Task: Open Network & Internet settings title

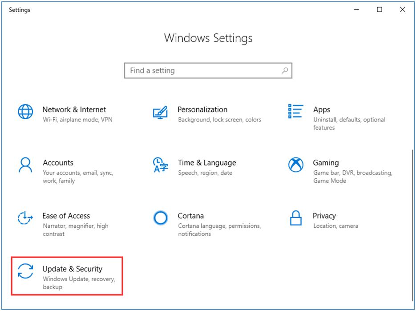Action: [x=74, y=109]
